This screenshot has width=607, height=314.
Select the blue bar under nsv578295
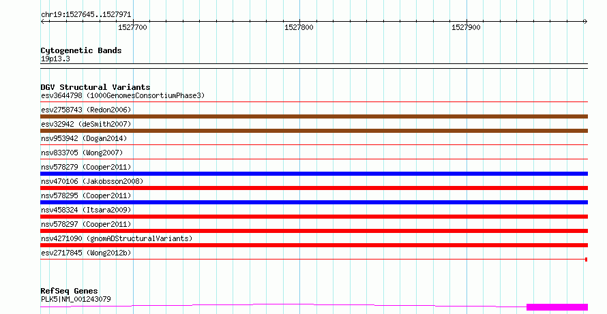click(314, 202)
